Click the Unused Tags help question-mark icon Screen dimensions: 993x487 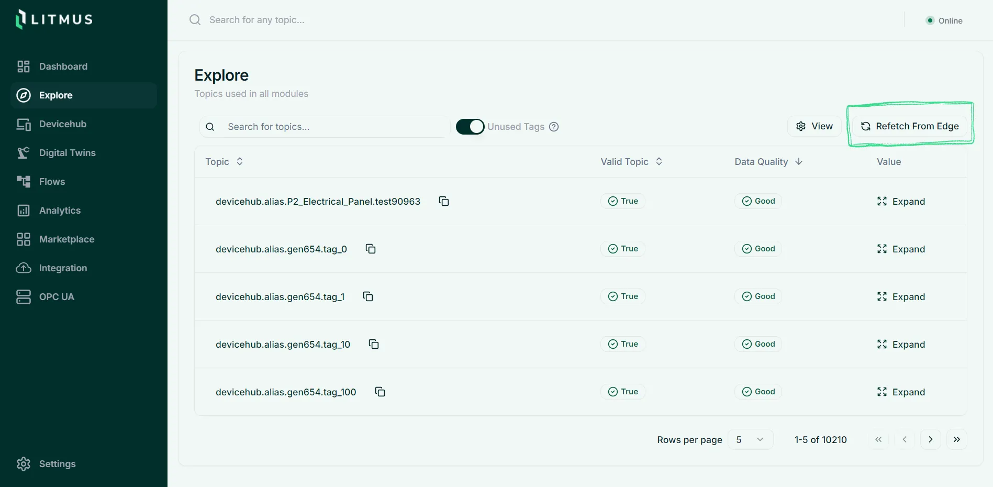554,127
